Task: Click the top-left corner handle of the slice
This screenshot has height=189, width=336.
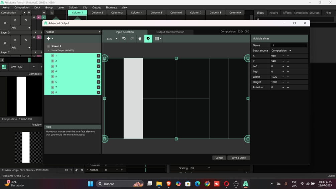Action: click(x=105, y=58)
